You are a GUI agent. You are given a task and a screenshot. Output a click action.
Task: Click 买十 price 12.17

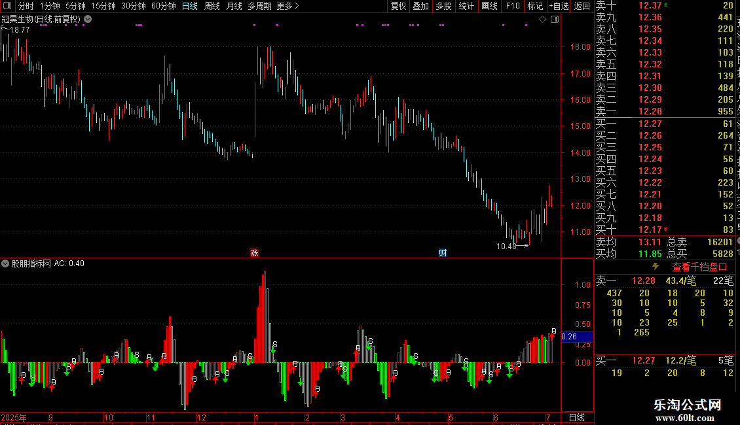(650, 230)
